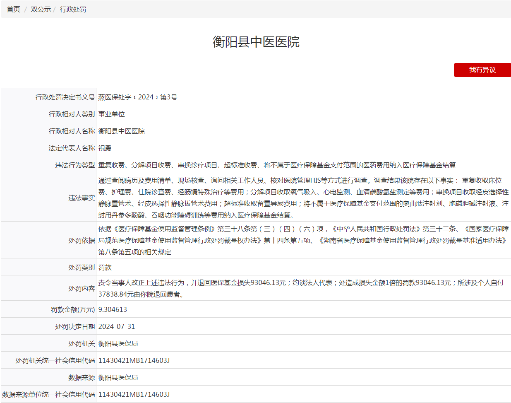Image resolution: width=511 pixels, height=403 pixels.
Task: Click 罚款 value in 处罚类别 row
Action: point(105,268)
